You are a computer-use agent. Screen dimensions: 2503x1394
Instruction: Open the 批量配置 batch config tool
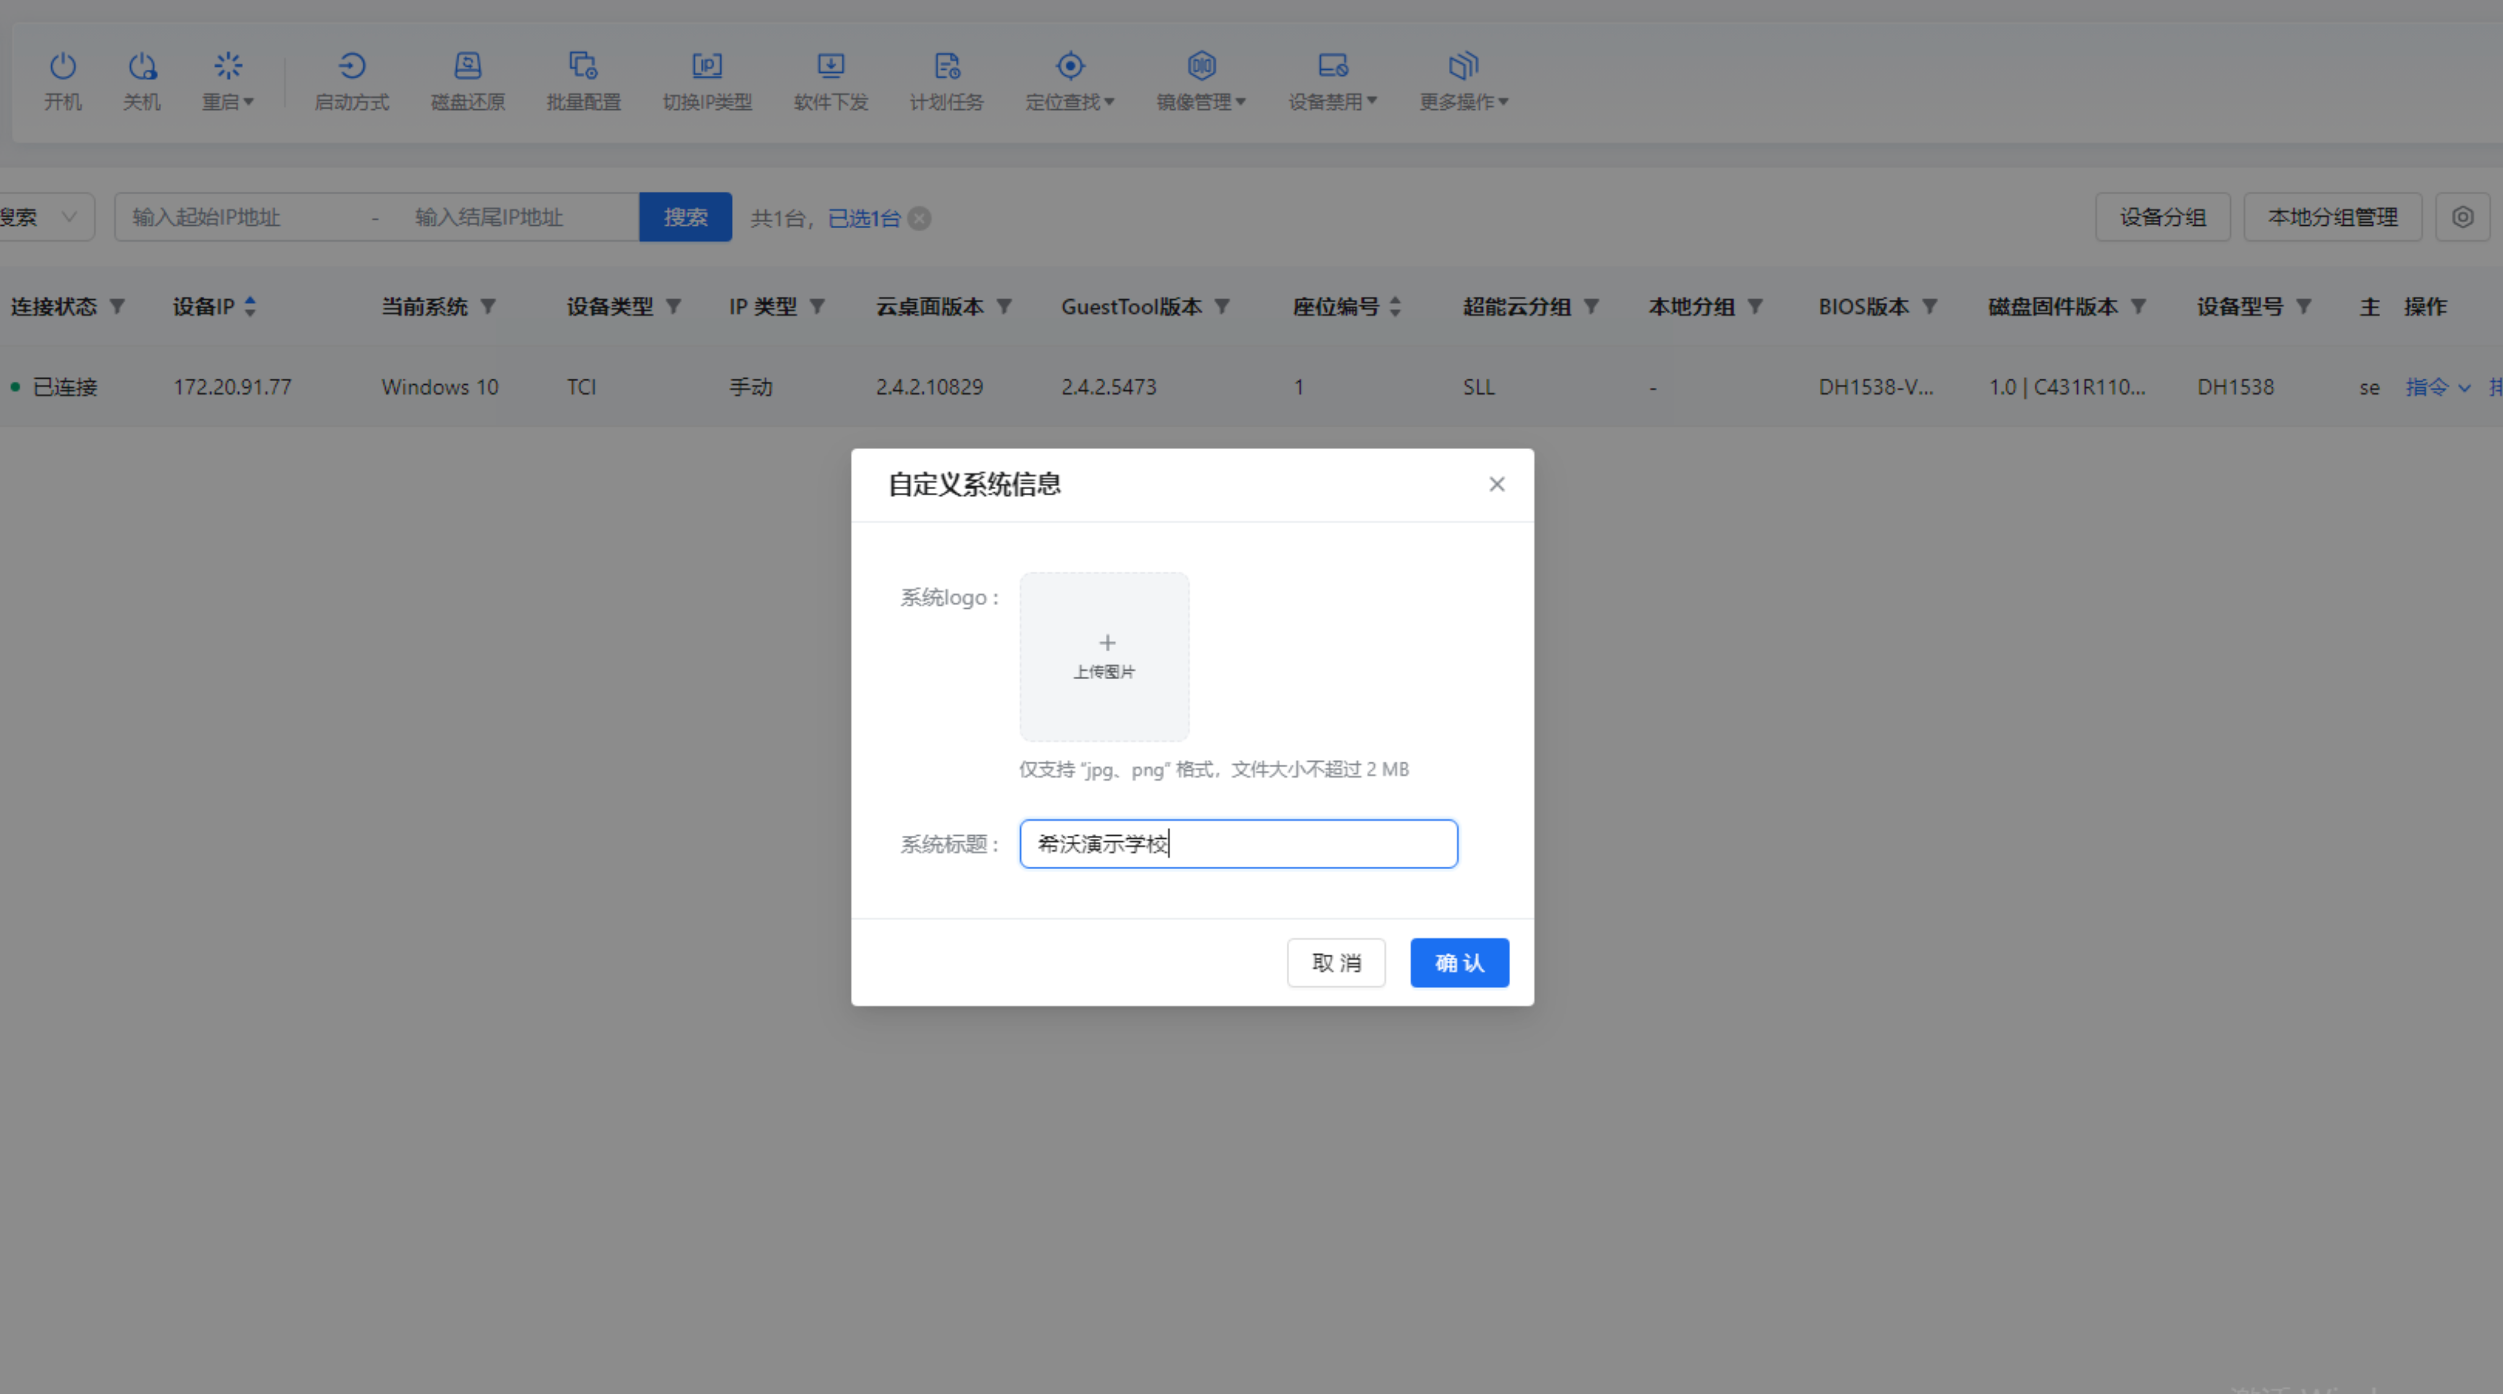583,66
